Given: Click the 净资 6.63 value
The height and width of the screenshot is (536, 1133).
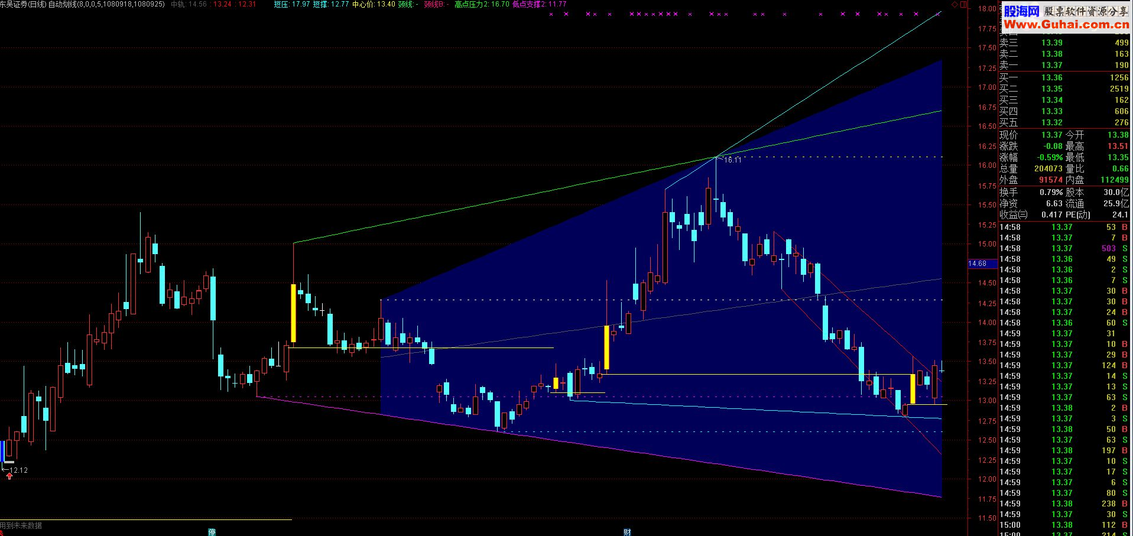Looking at the screenshot, I should click(1054, 203).
